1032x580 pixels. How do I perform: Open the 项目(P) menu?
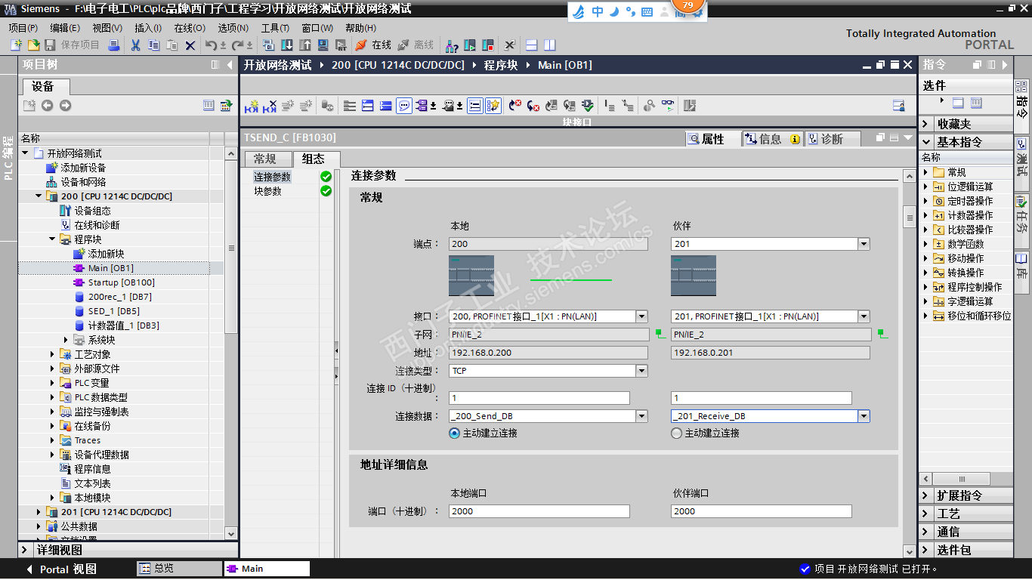pyautogui.click(x=23, y=28)
